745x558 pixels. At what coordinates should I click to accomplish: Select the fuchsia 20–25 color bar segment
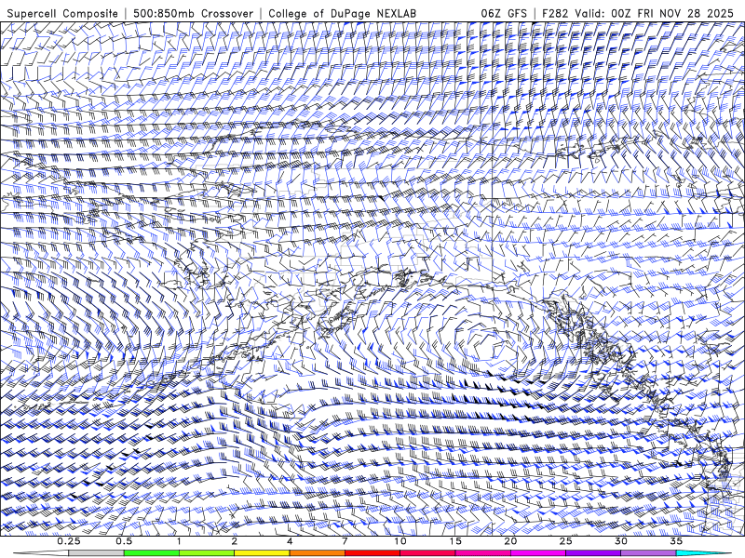pyautogui.click(x=538, y=553)
